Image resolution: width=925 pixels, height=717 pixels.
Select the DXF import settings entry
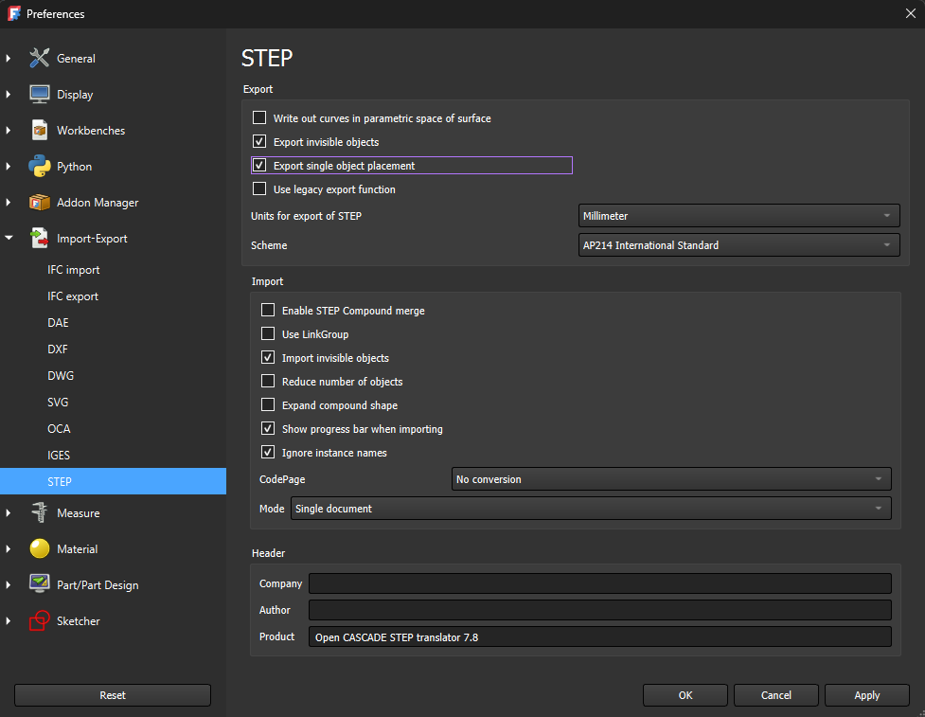tap(58, 349)
